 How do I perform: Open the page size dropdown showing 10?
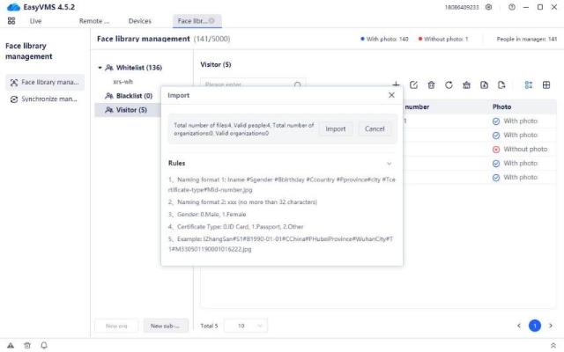246,326
